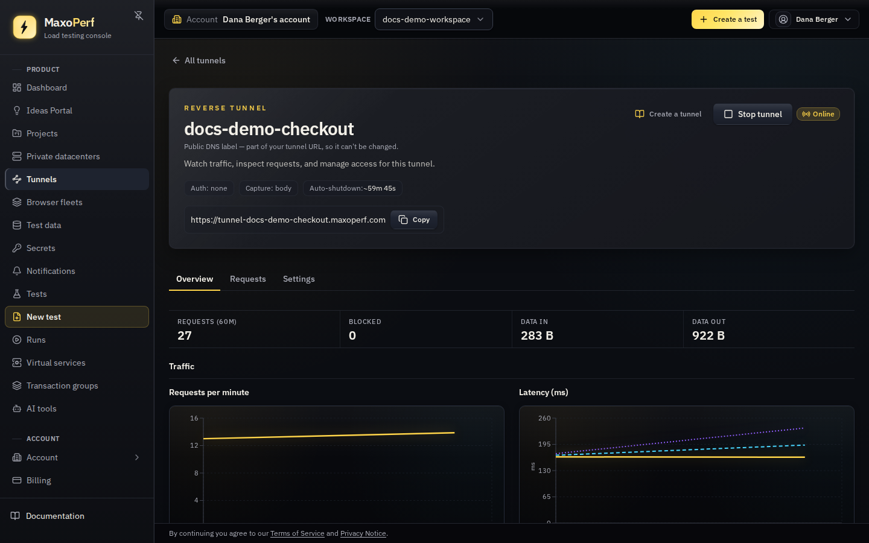Open Browser fleets from the sidebar

(x=77, y=202)
